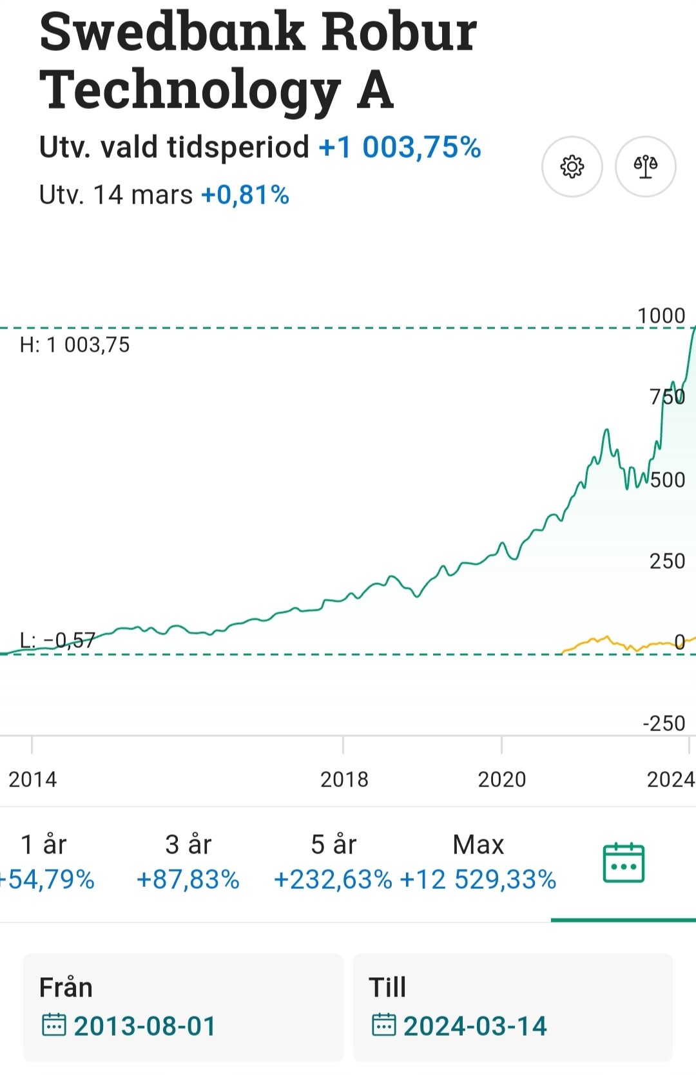Image resolution: width=696 pixels, height=1075 pixels.
Task: Tap the L: -0,57 low label
Action: (57, 640)
